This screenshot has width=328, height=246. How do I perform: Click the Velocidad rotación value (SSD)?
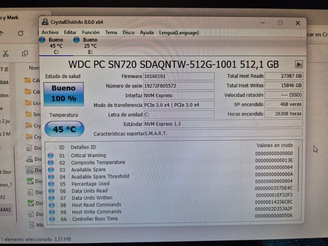click(x=284, y=95)
